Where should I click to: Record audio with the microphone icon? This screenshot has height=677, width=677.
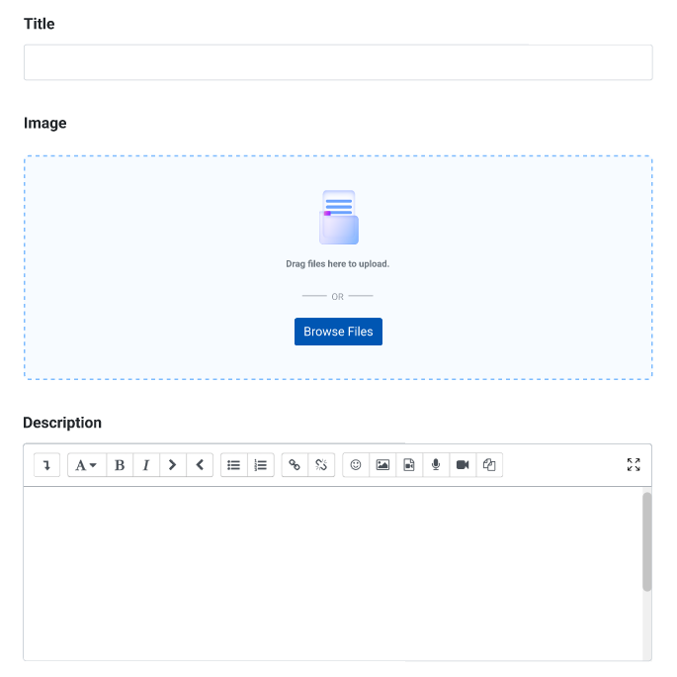click(436, 465)
